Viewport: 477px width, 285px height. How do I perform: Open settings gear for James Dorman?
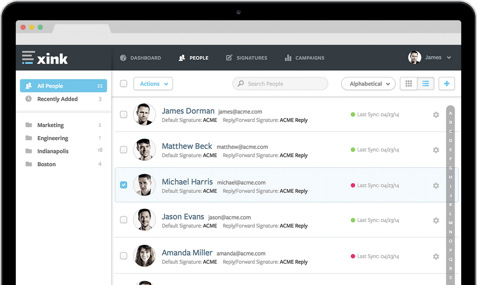click(x=436, y=115)
